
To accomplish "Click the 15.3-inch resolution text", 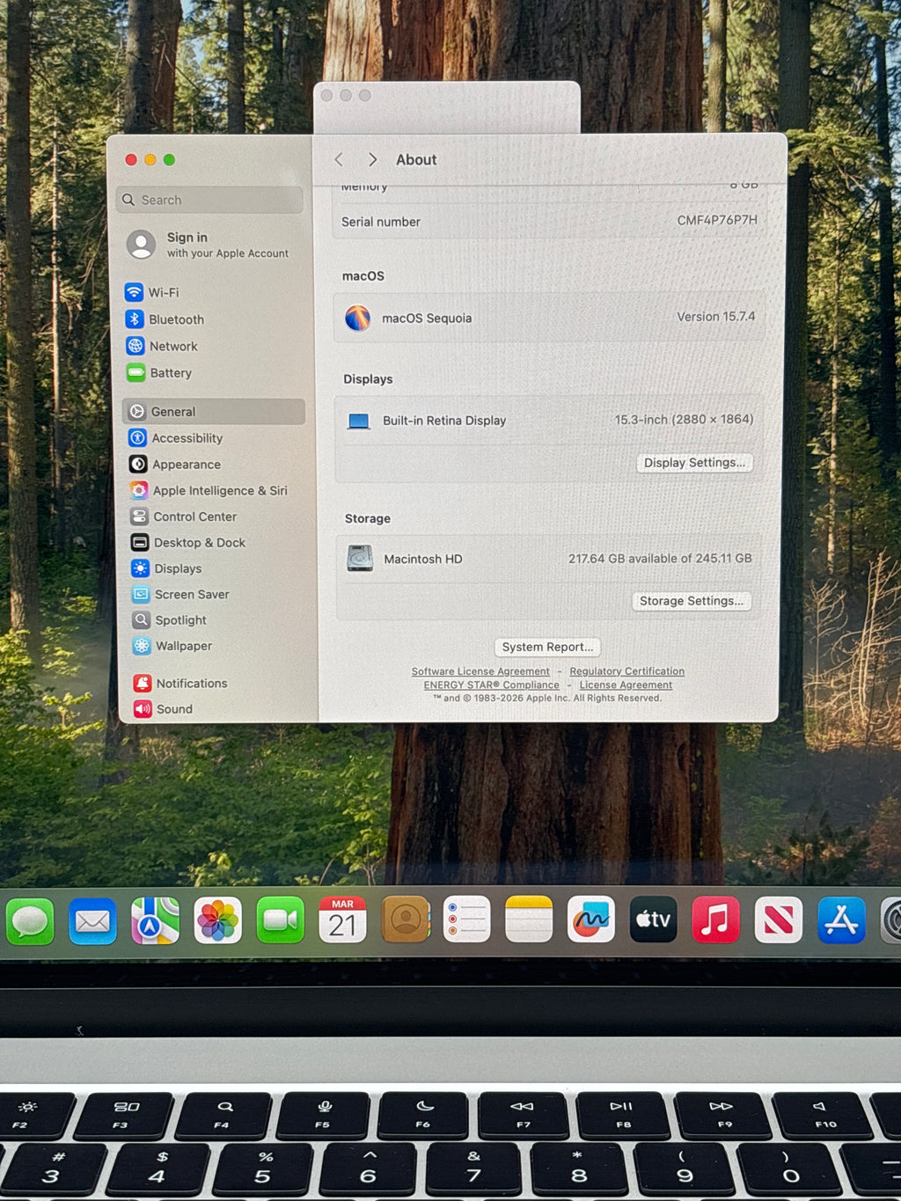I will tap(685, 420).
